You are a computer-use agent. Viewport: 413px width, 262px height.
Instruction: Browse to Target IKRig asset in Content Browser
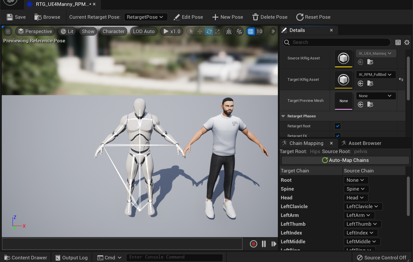[x=370, y=83]
